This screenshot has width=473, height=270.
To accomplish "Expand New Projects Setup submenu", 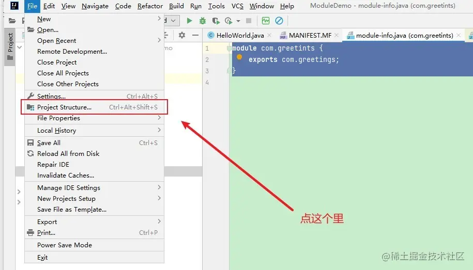I will pyautogui.click(x=94, y=199).
